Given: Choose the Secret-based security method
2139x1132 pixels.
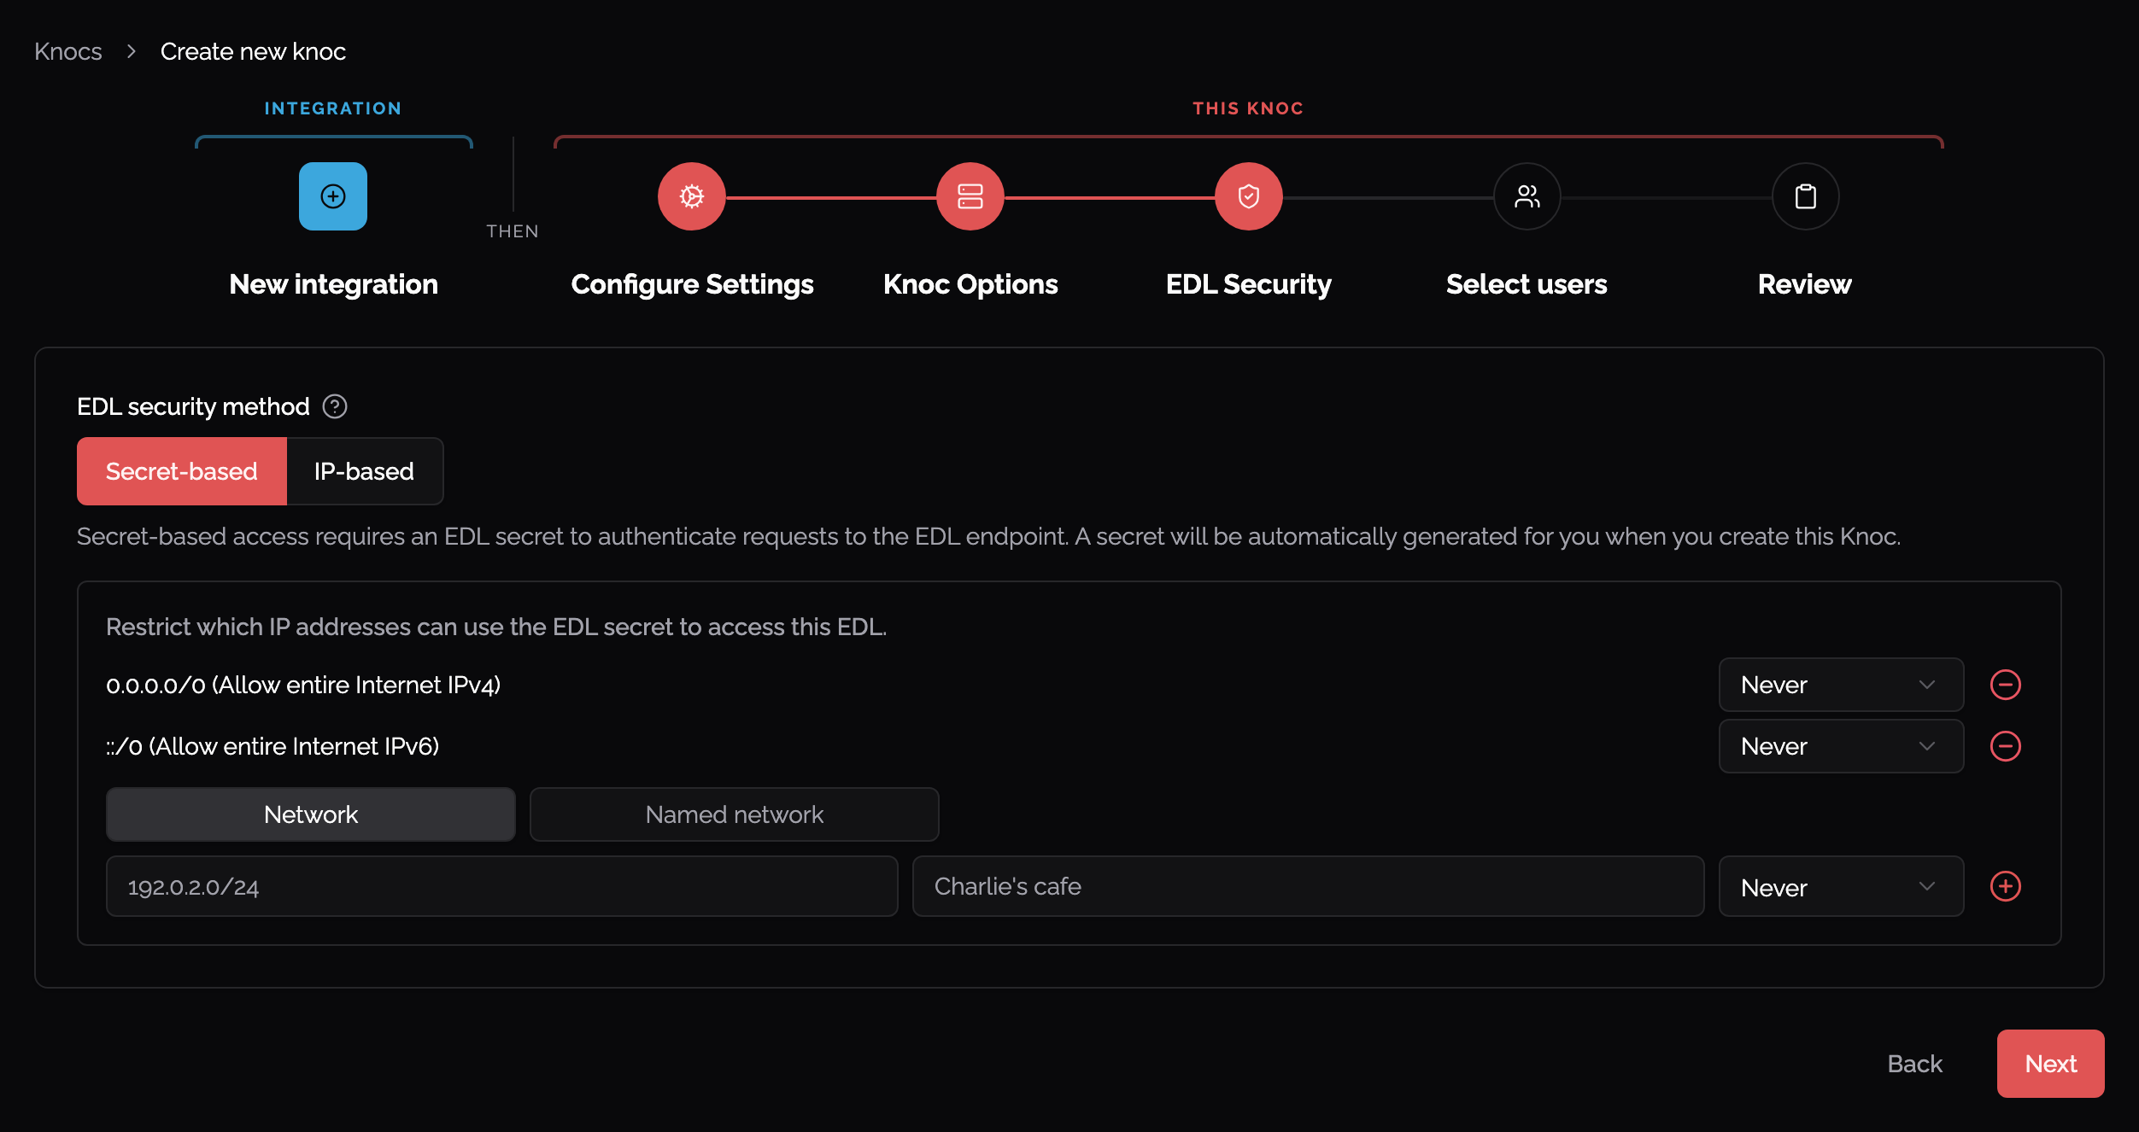Looking at the screenshot, I should [182, 471].
